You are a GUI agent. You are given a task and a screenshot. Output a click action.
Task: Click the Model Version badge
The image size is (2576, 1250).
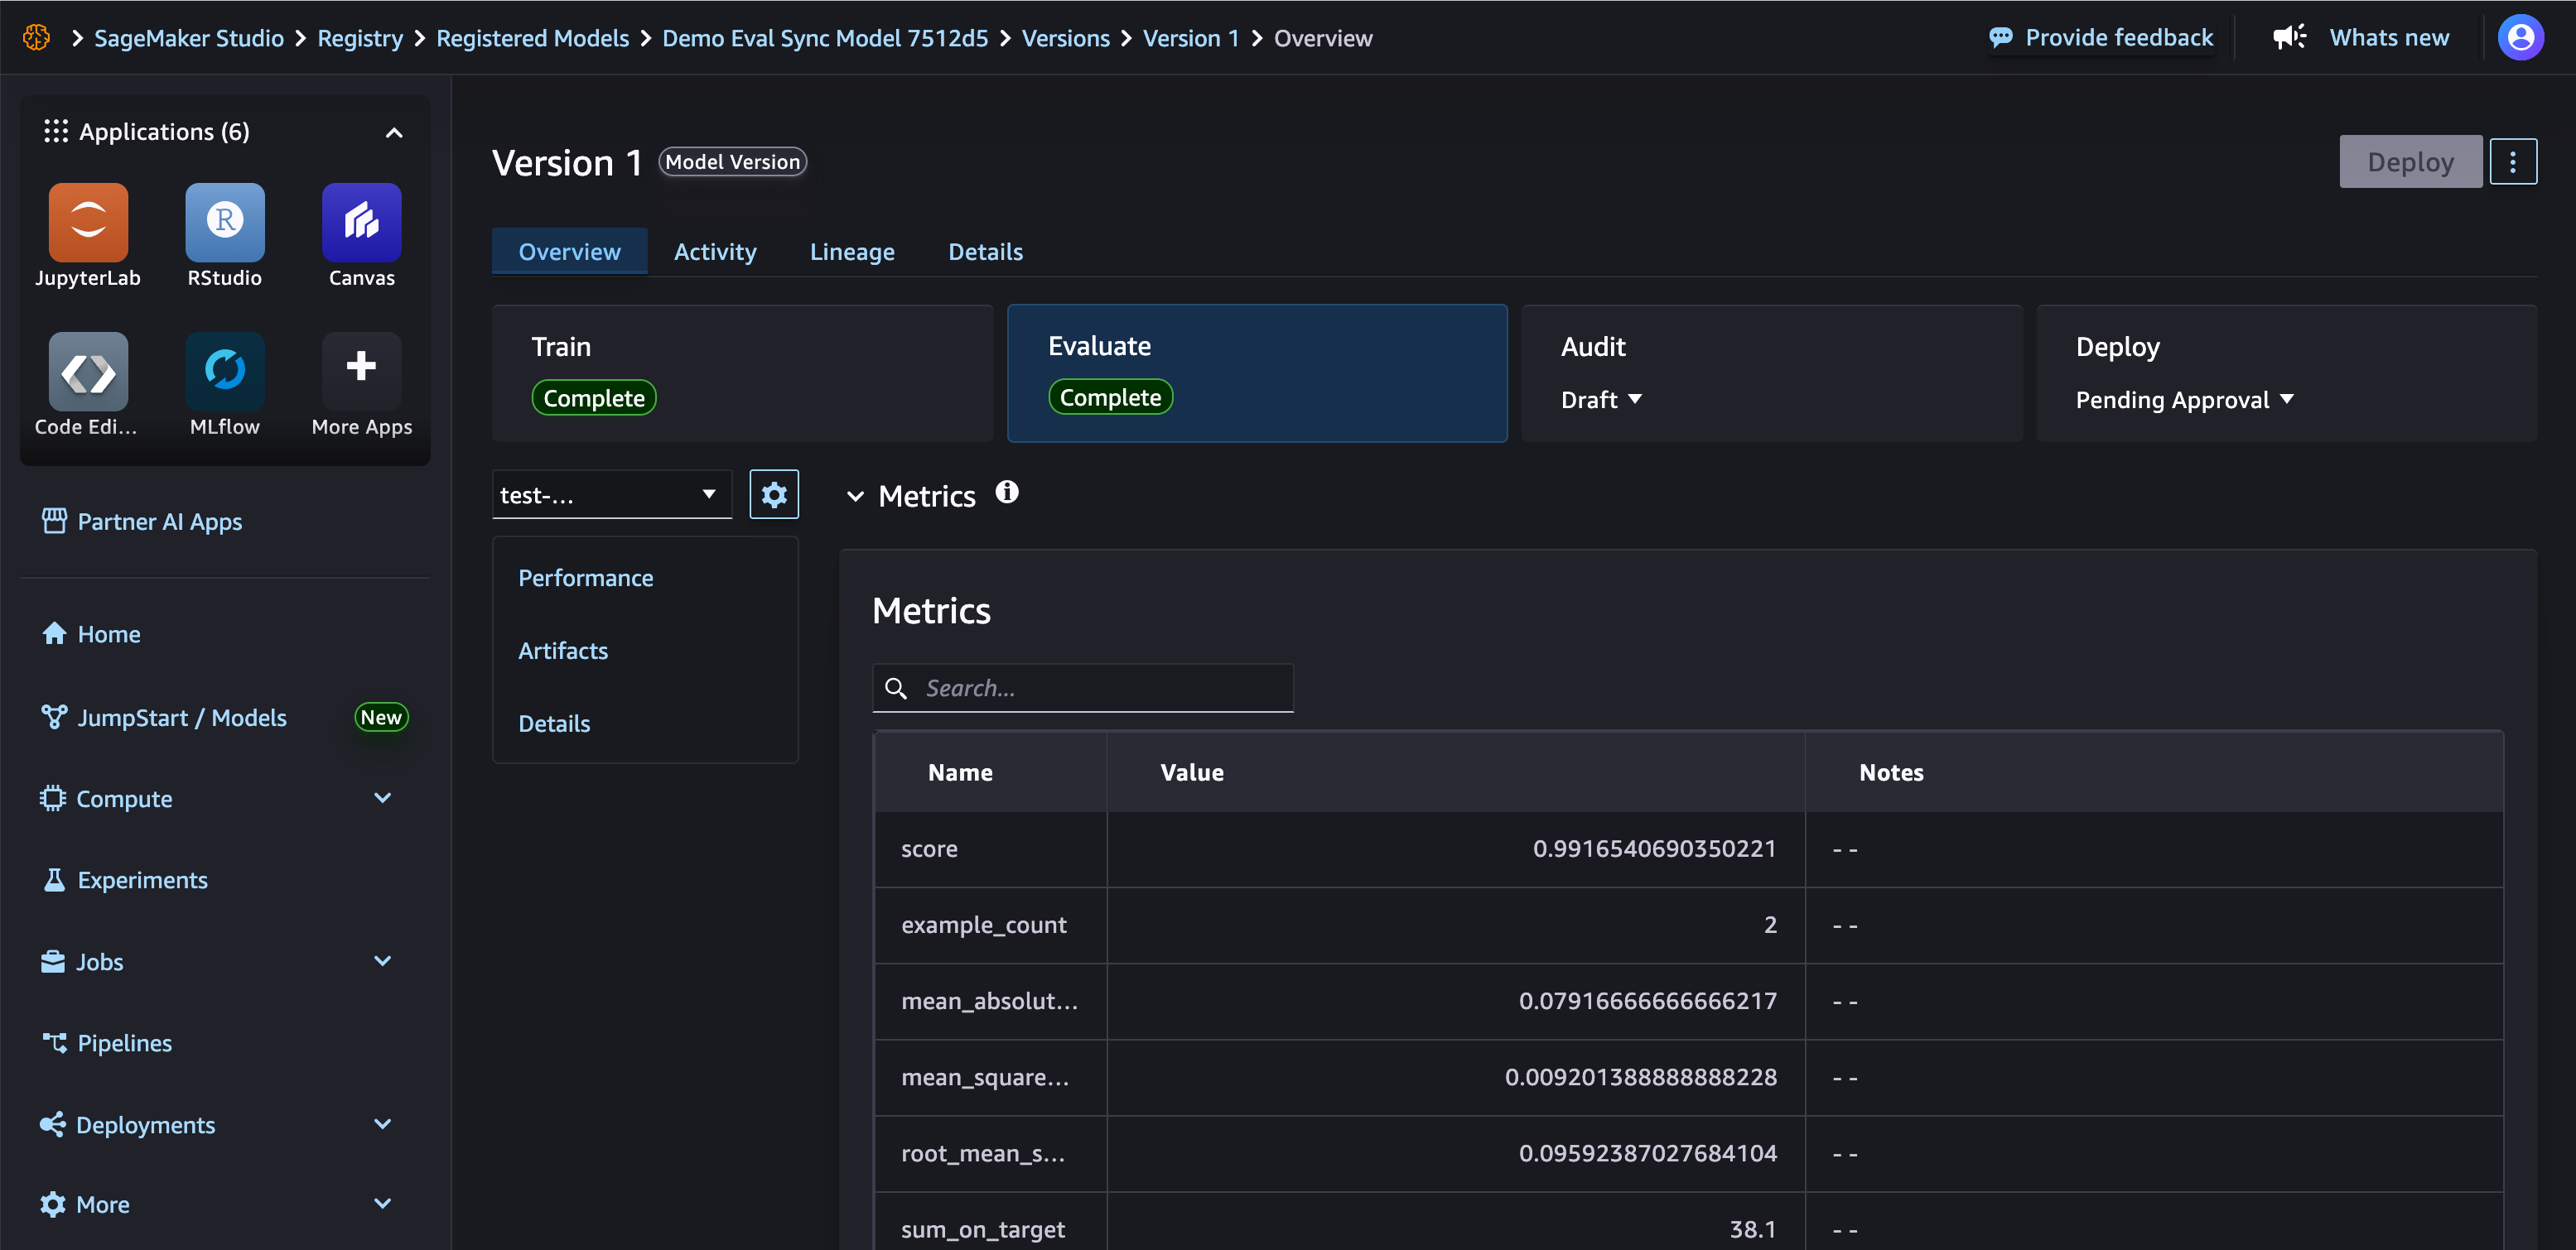tap(733, 162)
